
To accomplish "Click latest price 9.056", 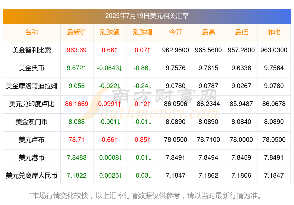I will (76, 86).
